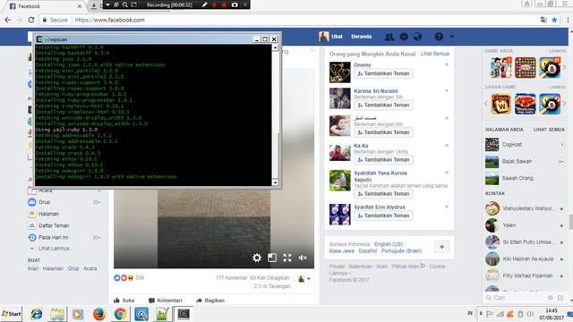Image resolution: width=573 pixels, height=322 pixels.
Task: Add Syarifah Erin Alydrus as friend
Action: pos(383,216)
